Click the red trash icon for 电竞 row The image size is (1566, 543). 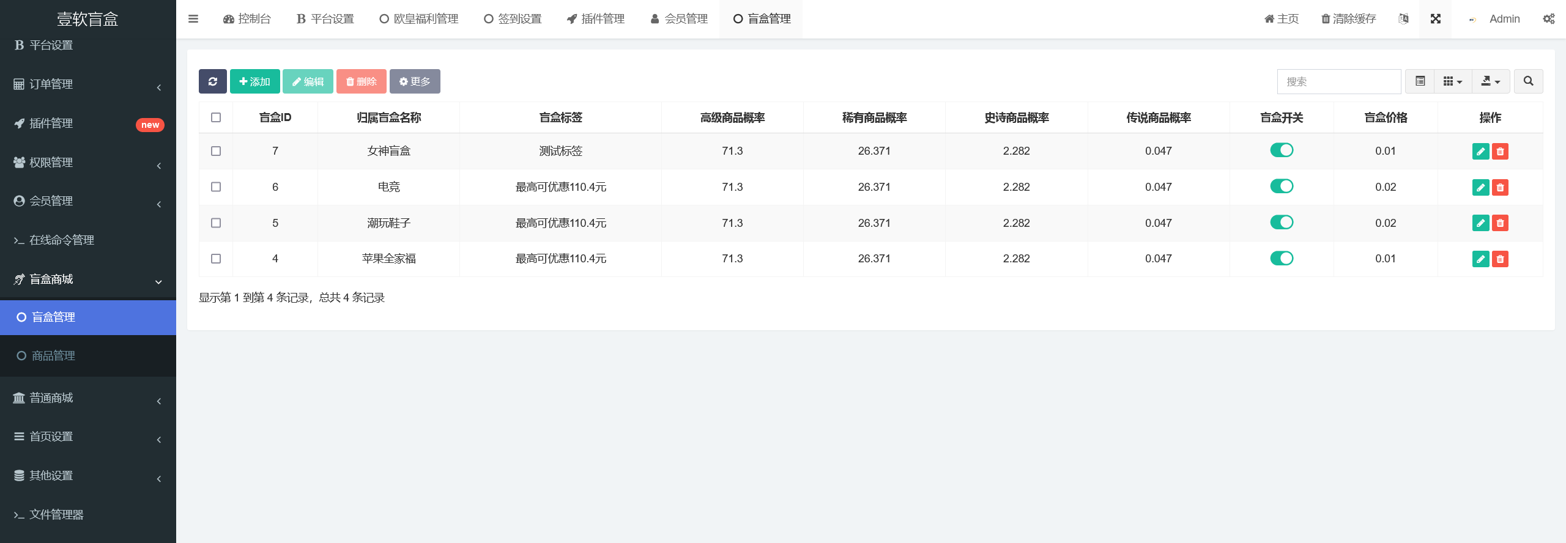[x=1500, y=188]
